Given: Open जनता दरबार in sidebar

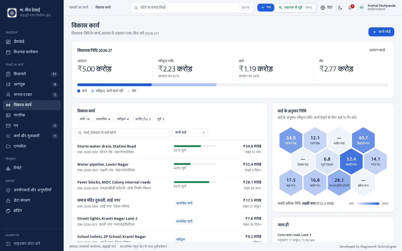Looking at the screenshot, I should tap(32, 95).
